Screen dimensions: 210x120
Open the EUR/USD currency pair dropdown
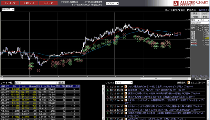point(8,9)
